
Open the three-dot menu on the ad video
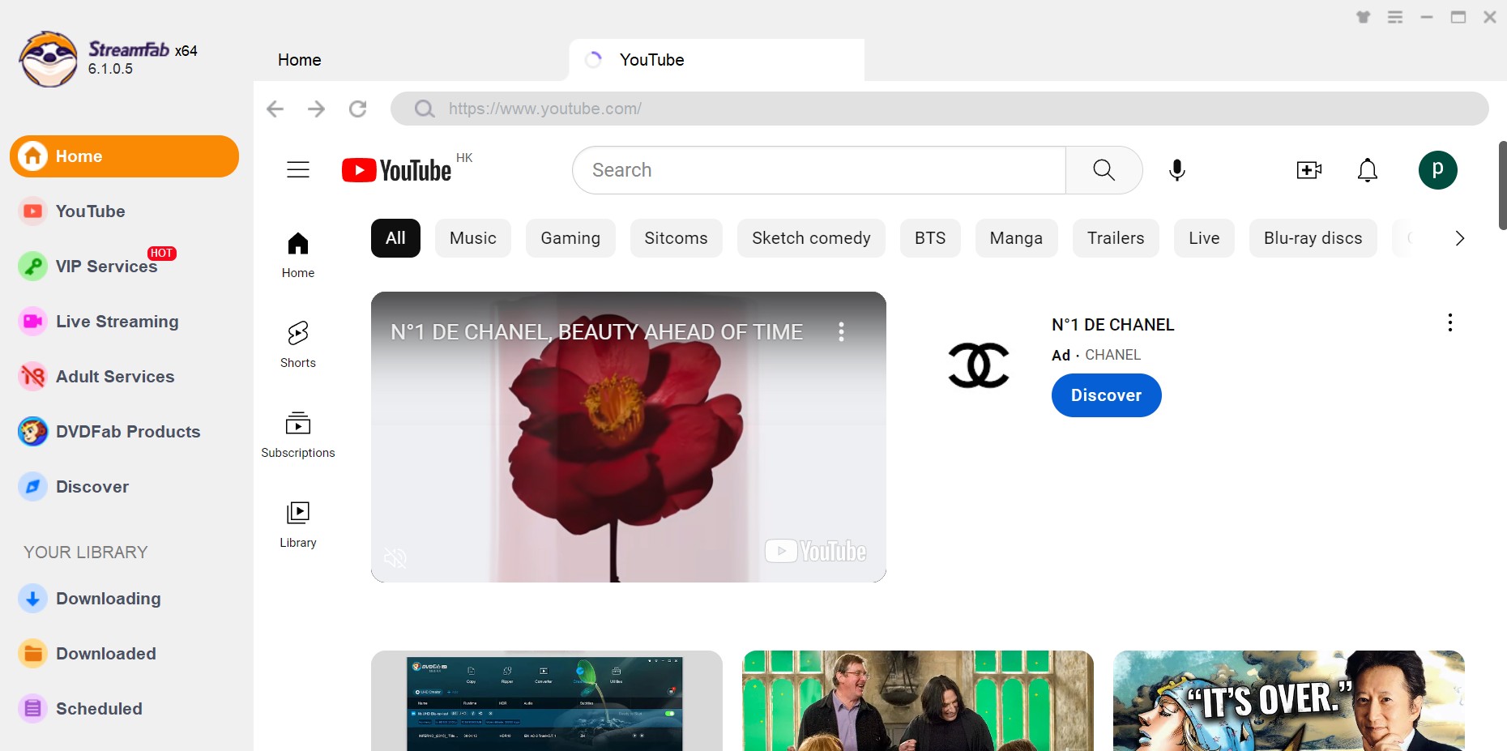pyautogui.click(x=841, y=331)
